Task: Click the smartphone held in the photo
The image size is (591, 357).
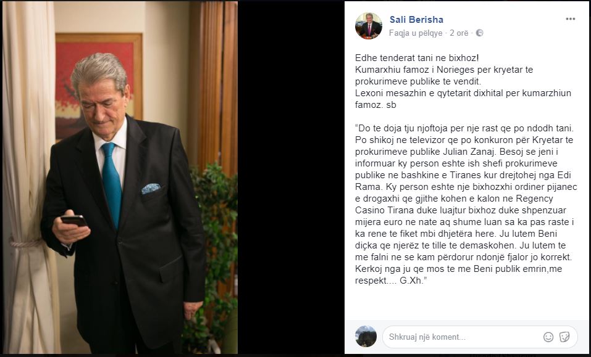Action: coord(74,221)
